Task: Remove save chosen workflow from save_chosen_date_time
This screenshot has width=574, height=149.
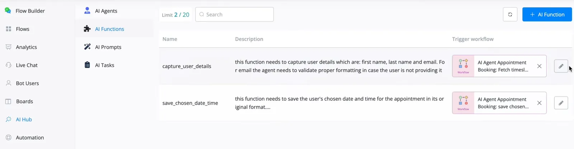Action: [x=539, y=103]
